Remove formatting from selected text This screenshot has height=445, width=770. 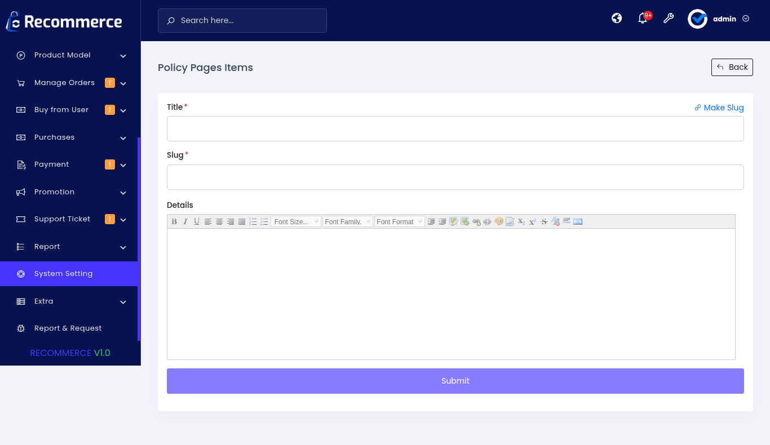click(555, 221)
